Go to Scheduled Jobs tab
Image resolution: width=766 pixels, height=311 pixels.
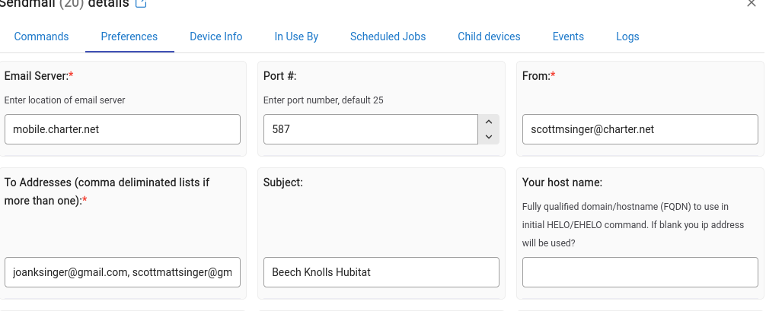coord(388,36)
